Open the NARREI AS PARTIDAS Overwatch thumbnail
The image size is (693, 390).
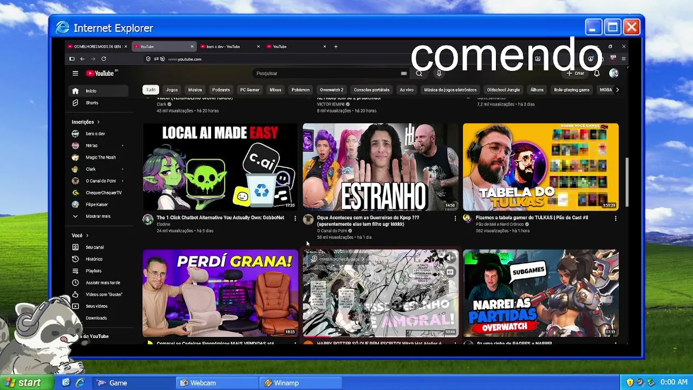coord(540,293)
